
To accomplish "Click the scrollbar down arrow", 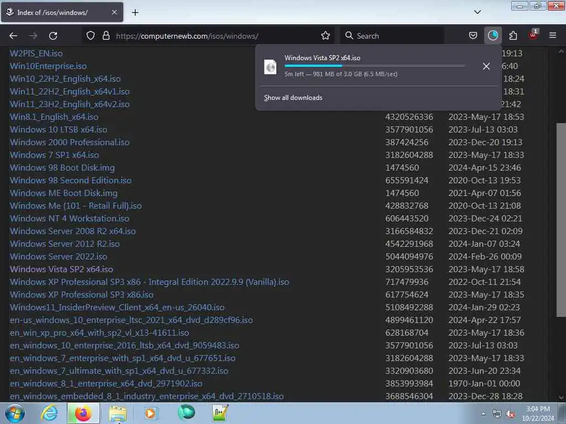I will [x=561, y=397].
